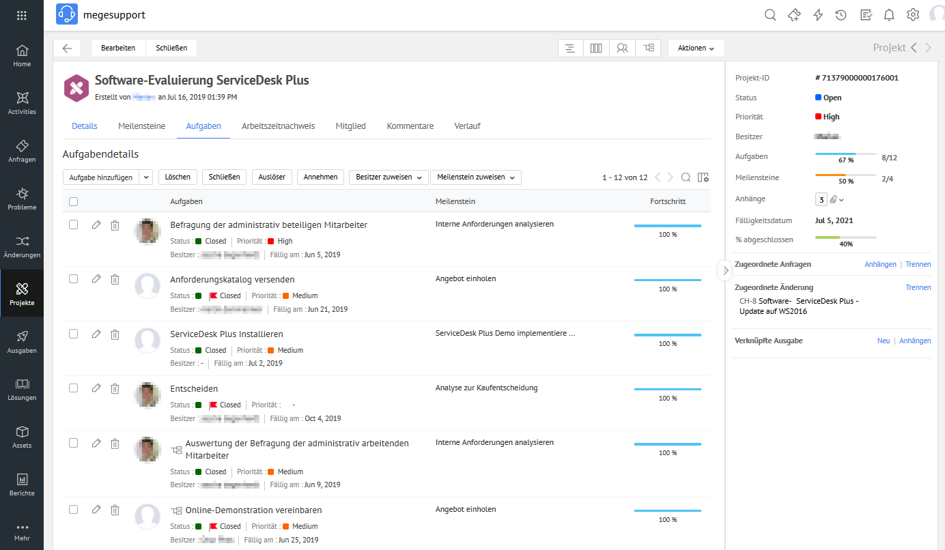Open project members view icon
Image resolution: width=945 pixels, height=550 pixels.
click(622, 48)
